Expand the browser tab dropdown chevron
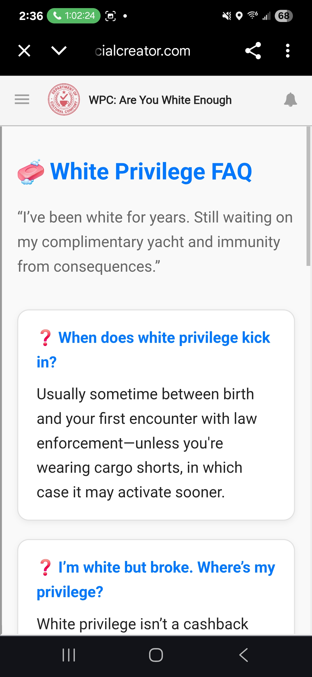This screenshot has width=312, height=677. coord(59,51)
